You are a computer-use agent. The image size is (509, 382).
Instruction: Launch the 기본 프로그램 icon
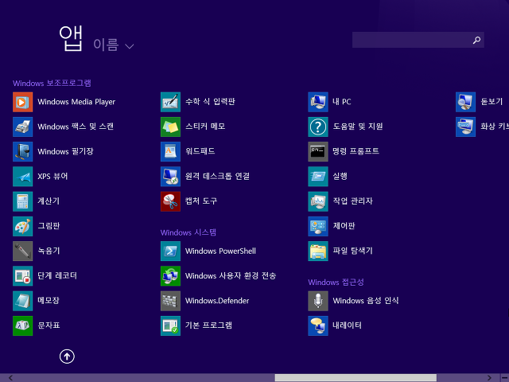[x=170, y=325]
